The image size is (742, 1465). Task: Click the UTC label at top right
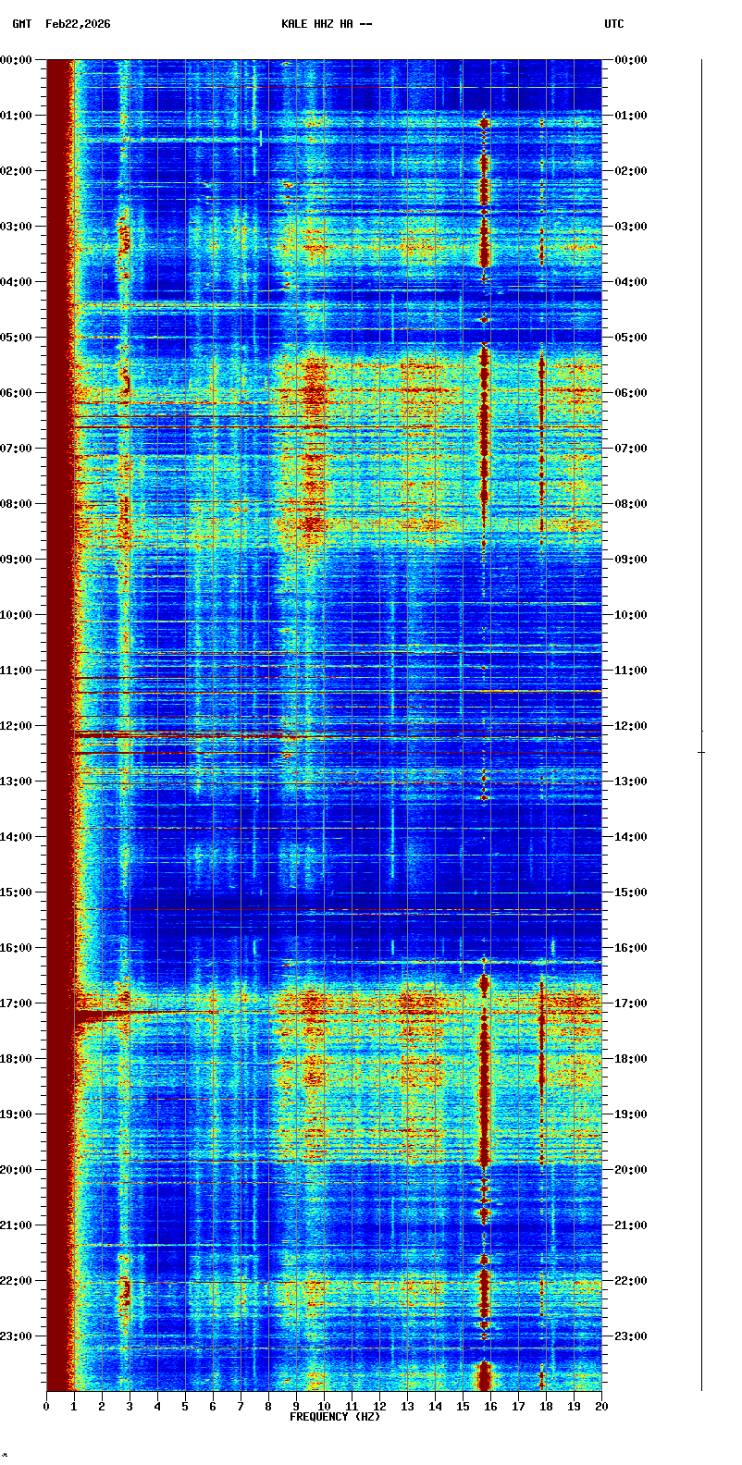(614, 24)
